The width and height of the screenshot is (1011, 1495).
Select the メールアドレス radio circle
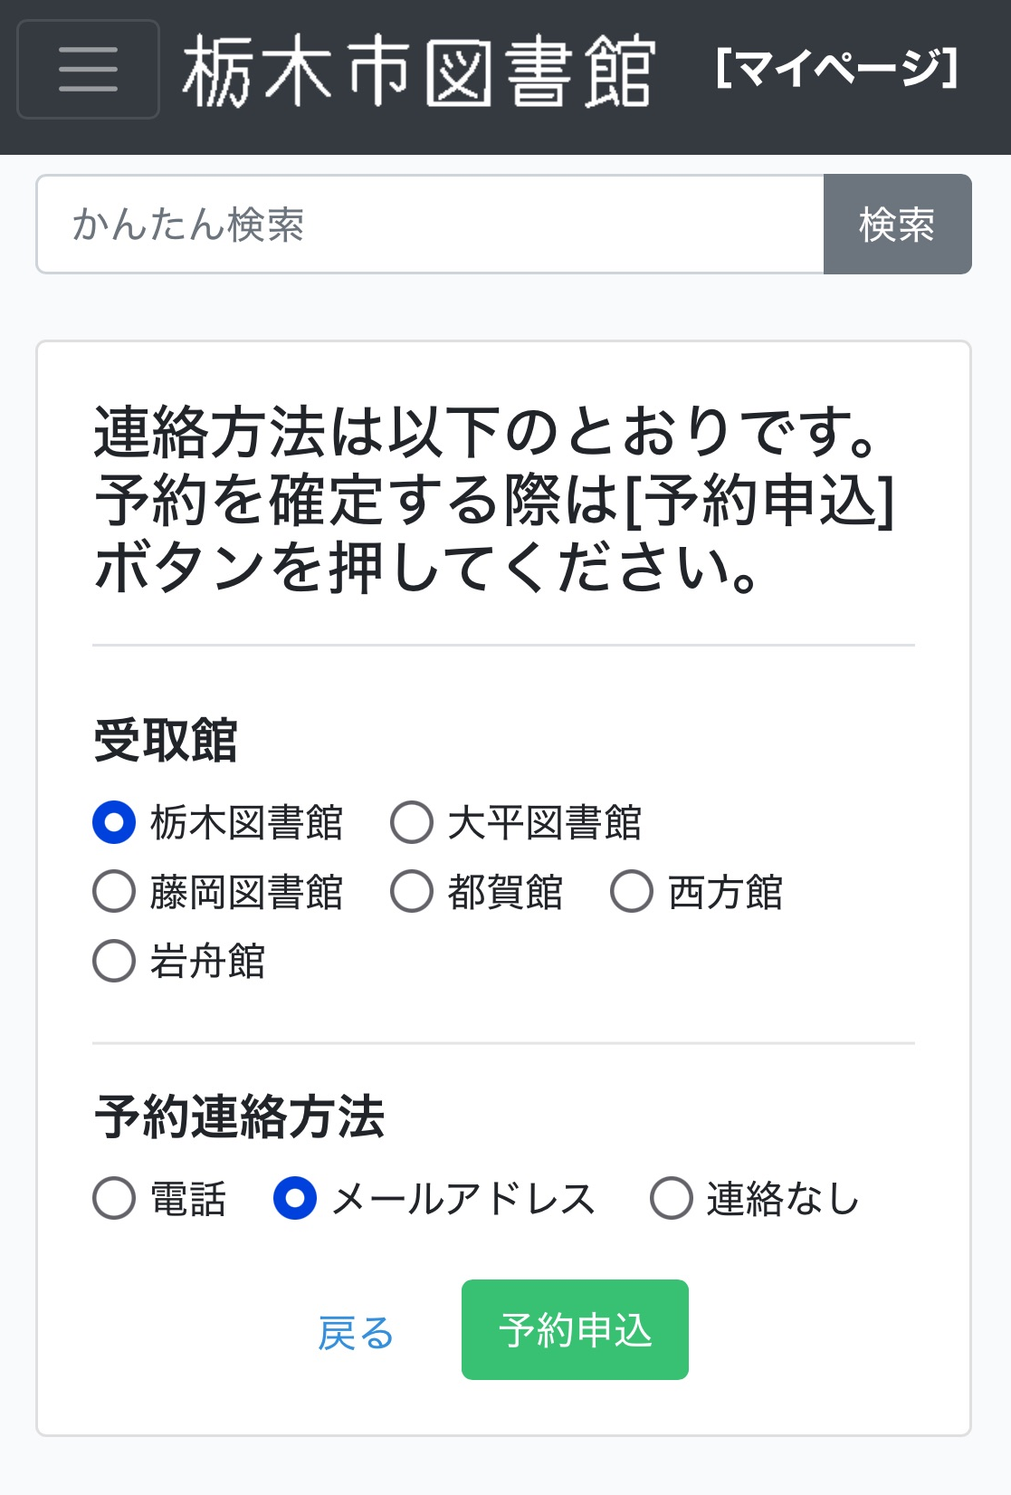[295, 1198]
